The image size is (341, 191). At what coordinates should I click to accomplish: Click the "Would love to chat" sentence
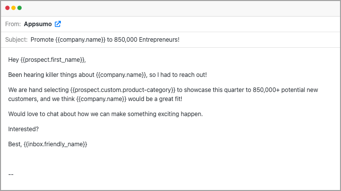106,114
